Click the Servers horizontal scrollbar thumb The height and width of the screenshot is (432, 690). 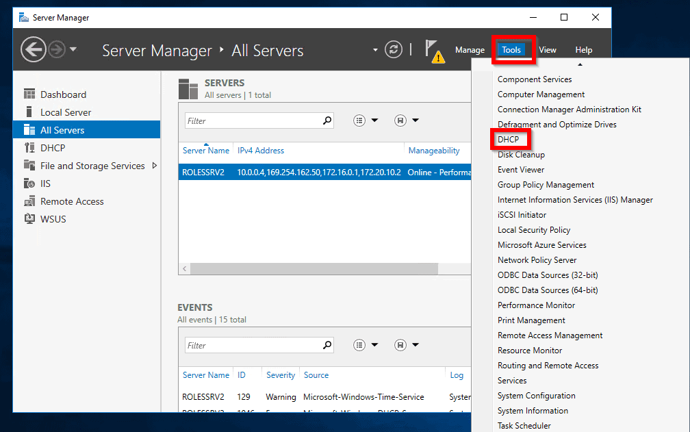314,269
